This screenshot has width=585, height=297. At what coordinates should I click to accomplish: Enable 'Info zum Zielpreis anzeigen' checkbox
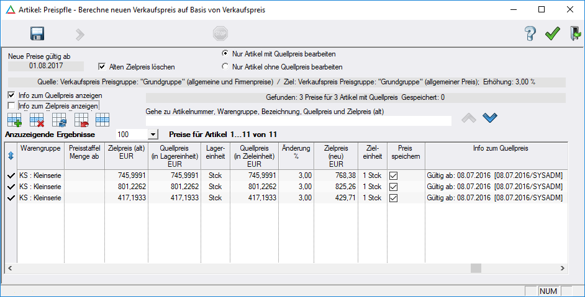tap(12, 106)
